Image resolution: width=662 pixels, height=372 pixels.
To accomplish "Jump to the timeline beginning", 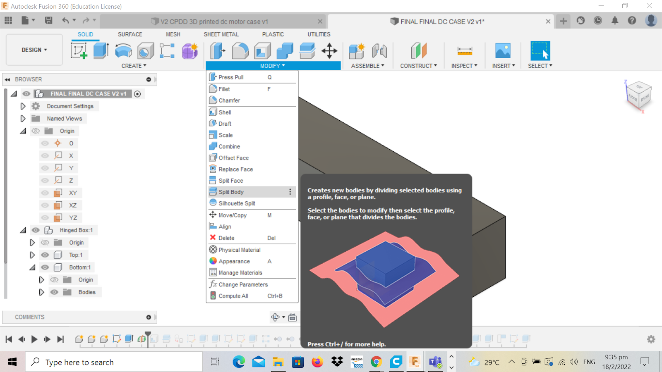I will tap(9, 339).
